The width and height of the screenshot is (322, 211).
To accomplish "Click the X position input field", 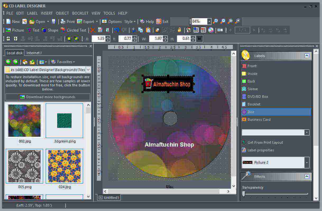I will tap(98, 39).
